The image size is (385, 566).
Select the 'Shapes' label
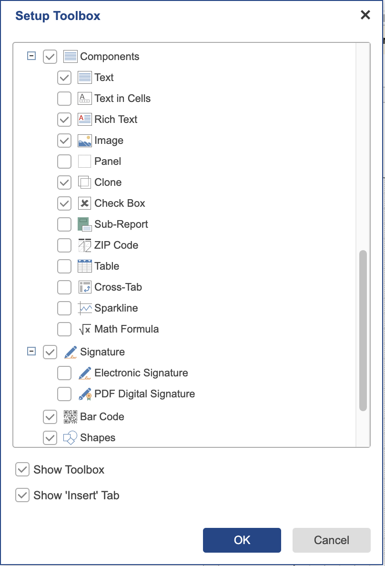98,438
